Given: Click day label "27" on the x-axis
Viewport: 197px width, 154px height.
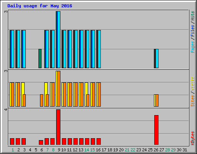Looking at the screenshot, I should coord(162,150).
